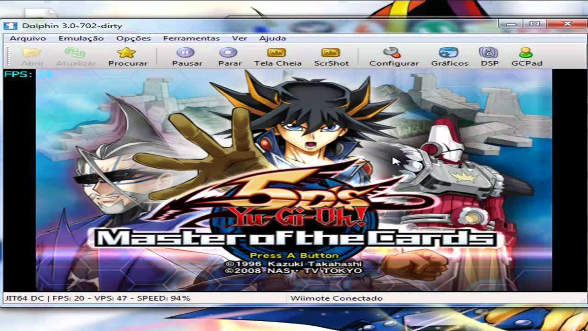Viewport: 588px width, 331px height.
Task: Open the Gráficos graphics settings
Action: [x=449, y=57]
